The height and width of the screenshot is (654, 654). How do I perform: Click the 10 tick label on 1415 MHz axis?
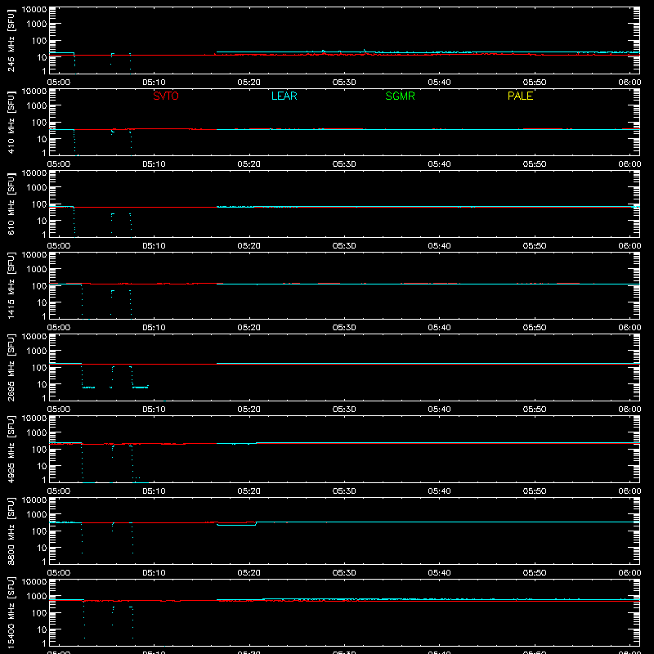tap(42, 302)
